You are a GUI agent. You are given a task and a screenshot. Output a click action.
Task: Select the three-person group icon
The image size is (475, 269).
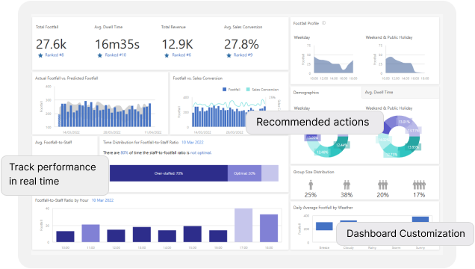click(x=382, y=185)
